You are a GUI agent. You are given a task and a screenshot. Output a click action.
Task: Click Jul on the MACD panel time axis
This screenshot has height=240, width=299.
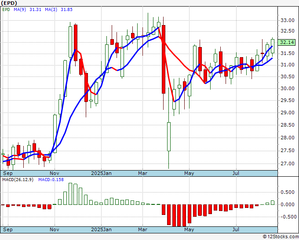click(236, 229)
